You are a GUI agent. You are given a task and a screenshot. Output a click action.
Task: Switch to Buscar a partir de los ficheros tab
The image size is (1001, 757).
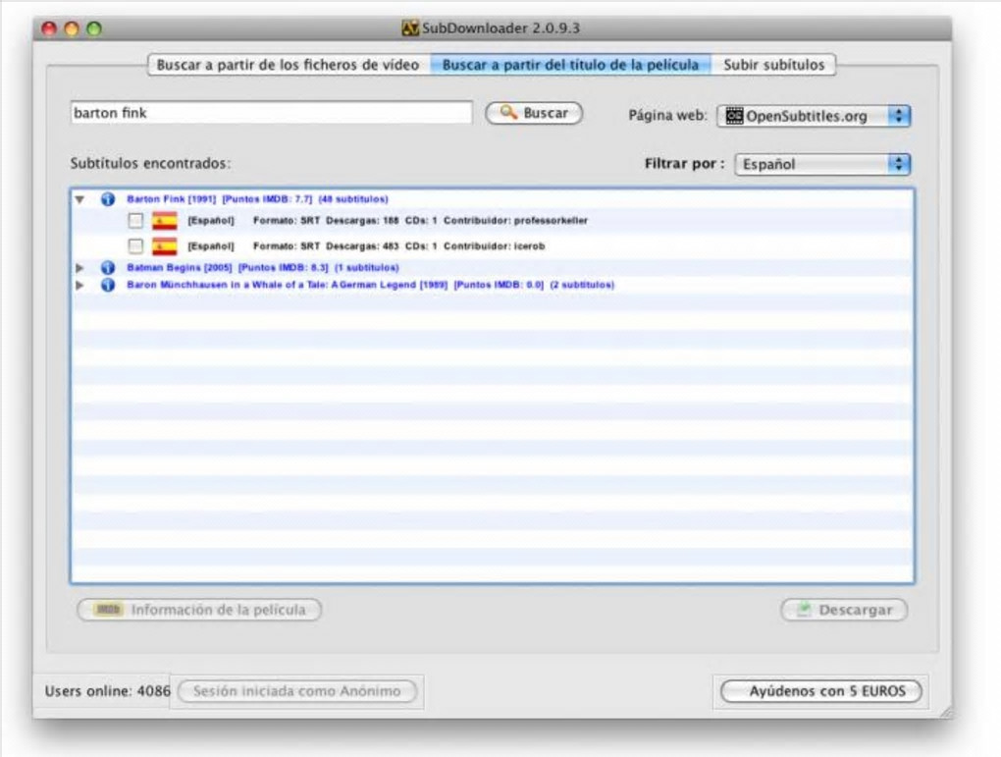288,65
